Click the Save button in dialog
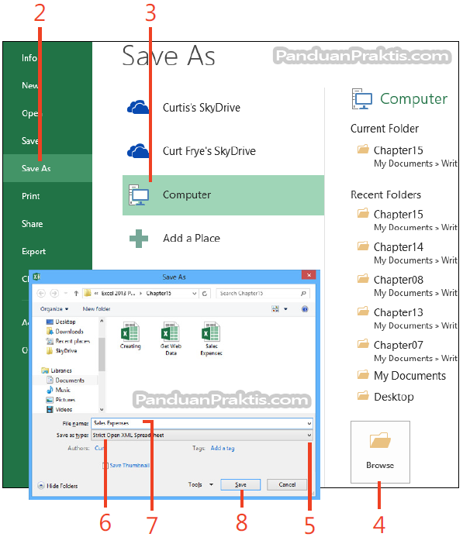The height and width of the screenshot is (537, 463). pyautogui.click(x=240, y=484)
